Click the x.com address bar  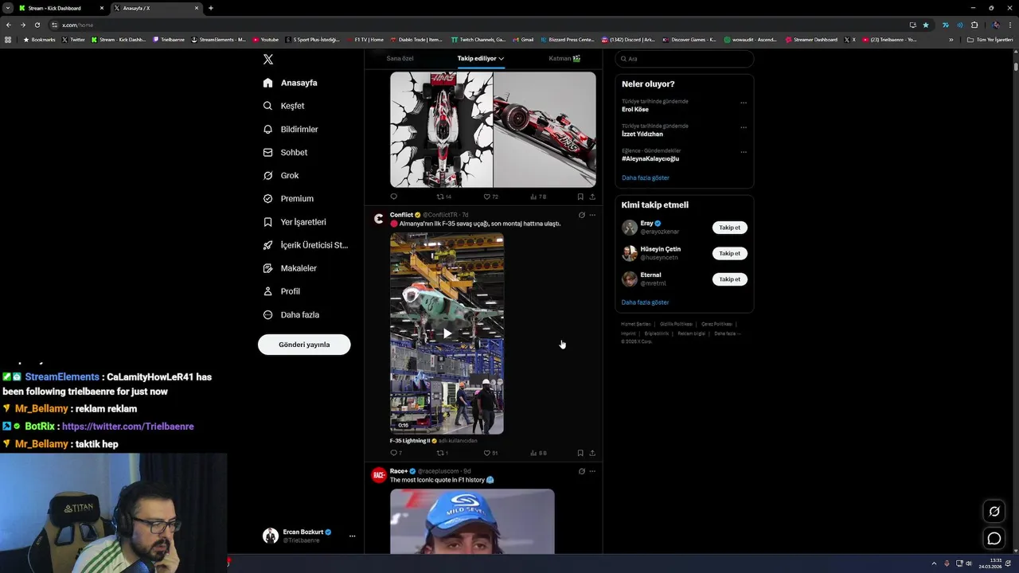click(x=478, y=25)
